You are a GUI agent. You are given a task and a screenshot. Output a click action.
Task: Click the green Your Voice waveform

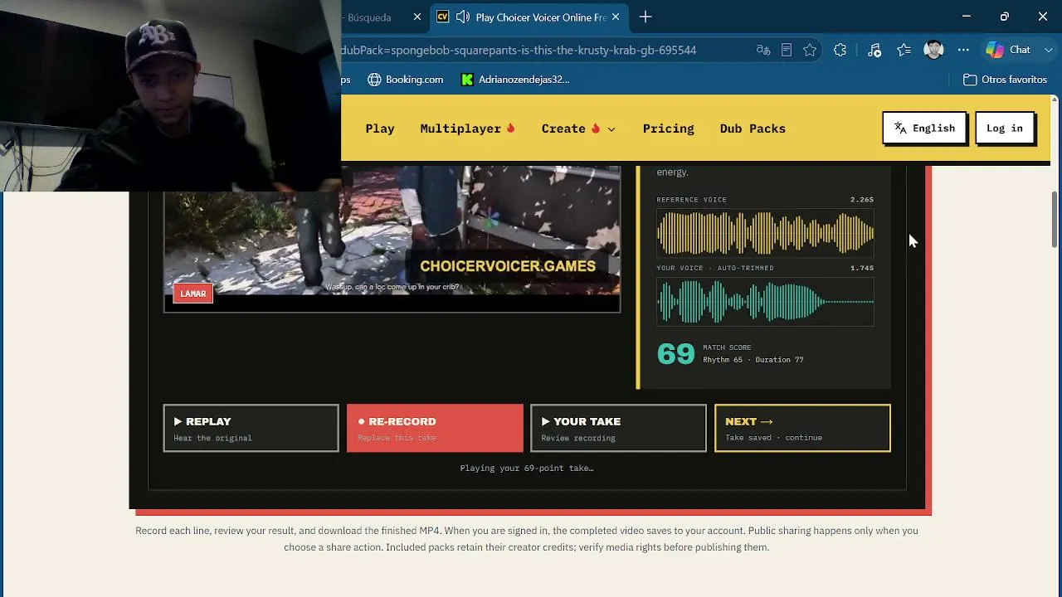coord(765,301)
